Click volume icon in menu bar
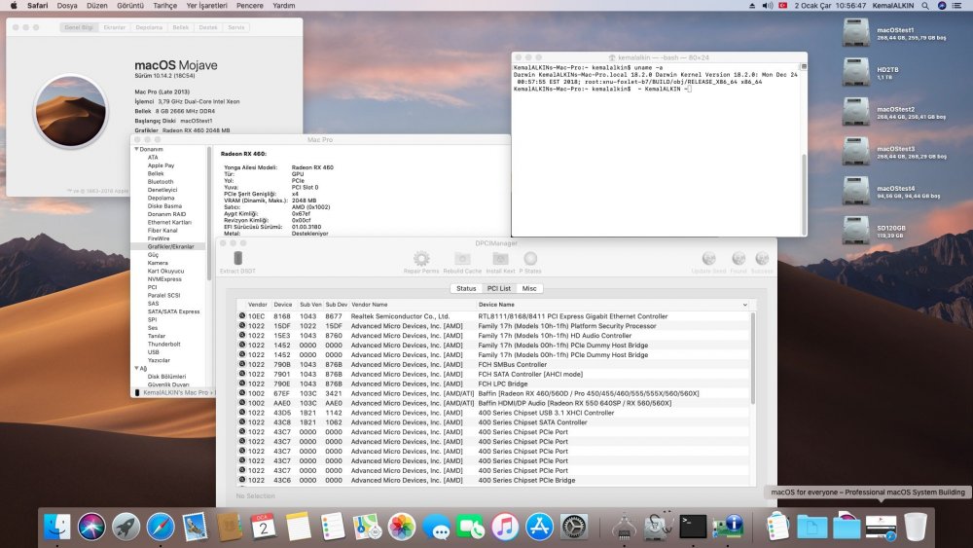973x548 pixels. pos(767,6)
